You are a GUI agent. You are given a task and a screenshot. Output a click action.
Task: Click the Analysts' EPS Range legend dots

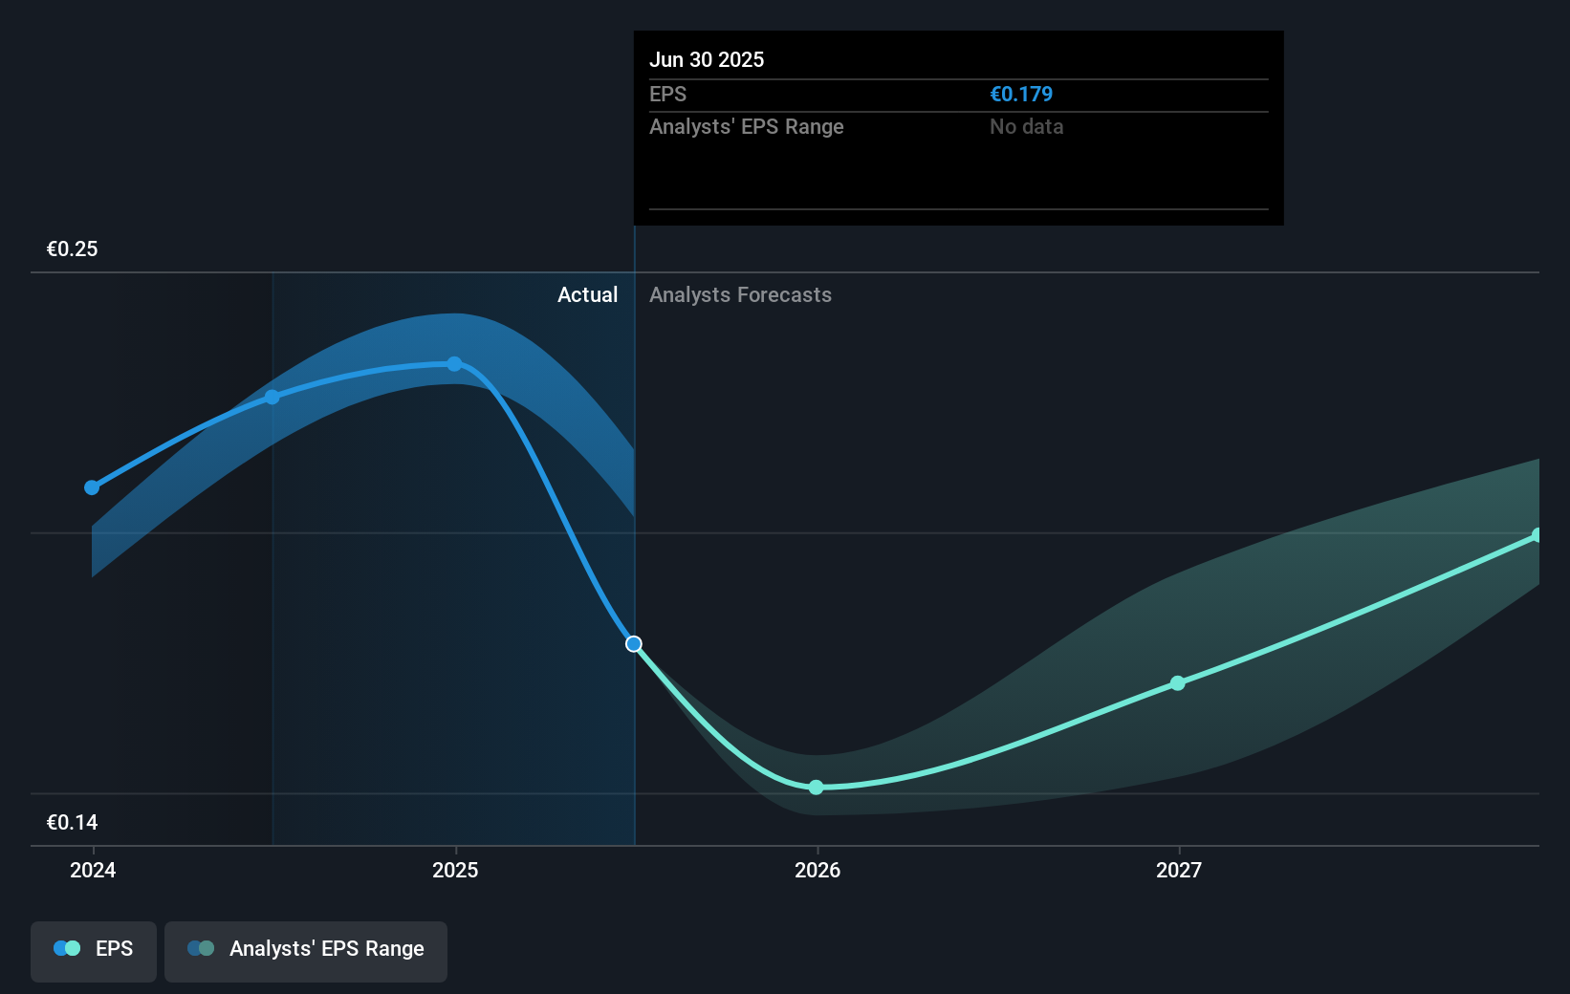[x=203, y=948]
